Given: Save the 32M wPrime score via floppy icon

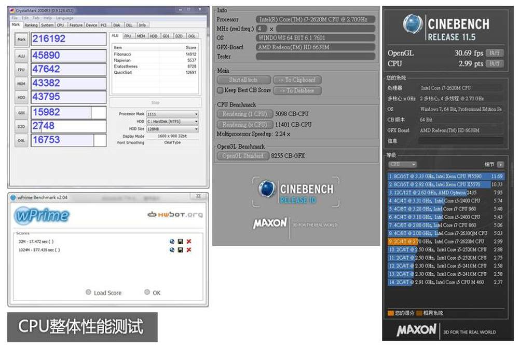Looking at the screenshot, I should (181, 242).
